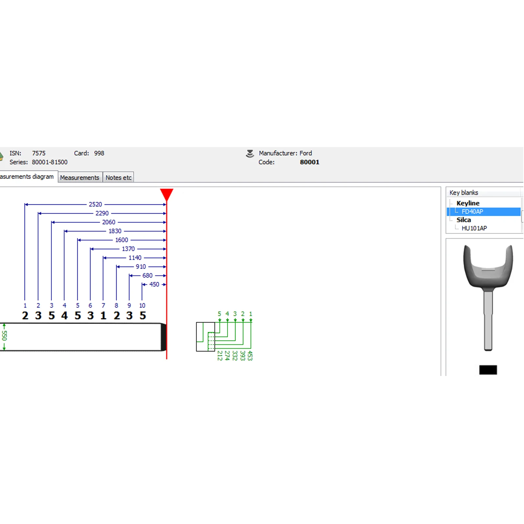Click cut position 1 bitting digit 2
The image size is (524, 524).
25,316
